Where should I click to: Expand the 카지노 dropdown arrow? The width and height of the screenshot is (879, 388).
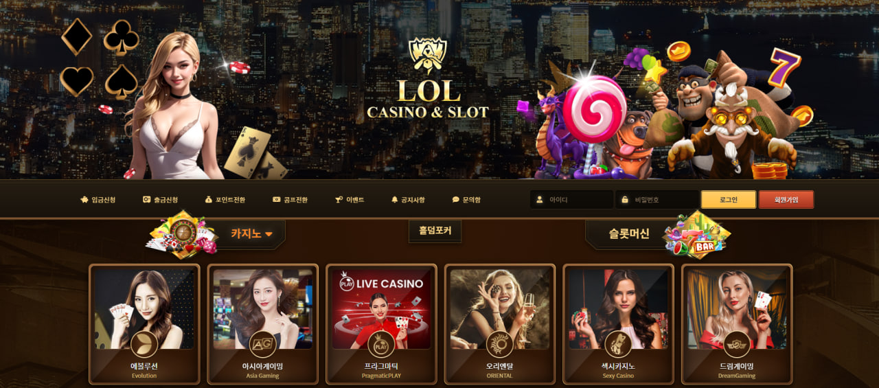[x=269, y=234]
